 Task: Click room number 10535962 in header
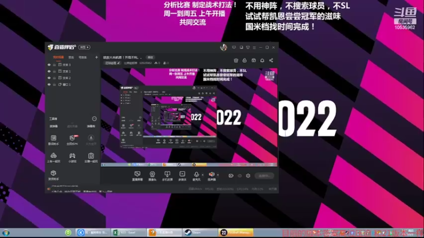(145, 63)
